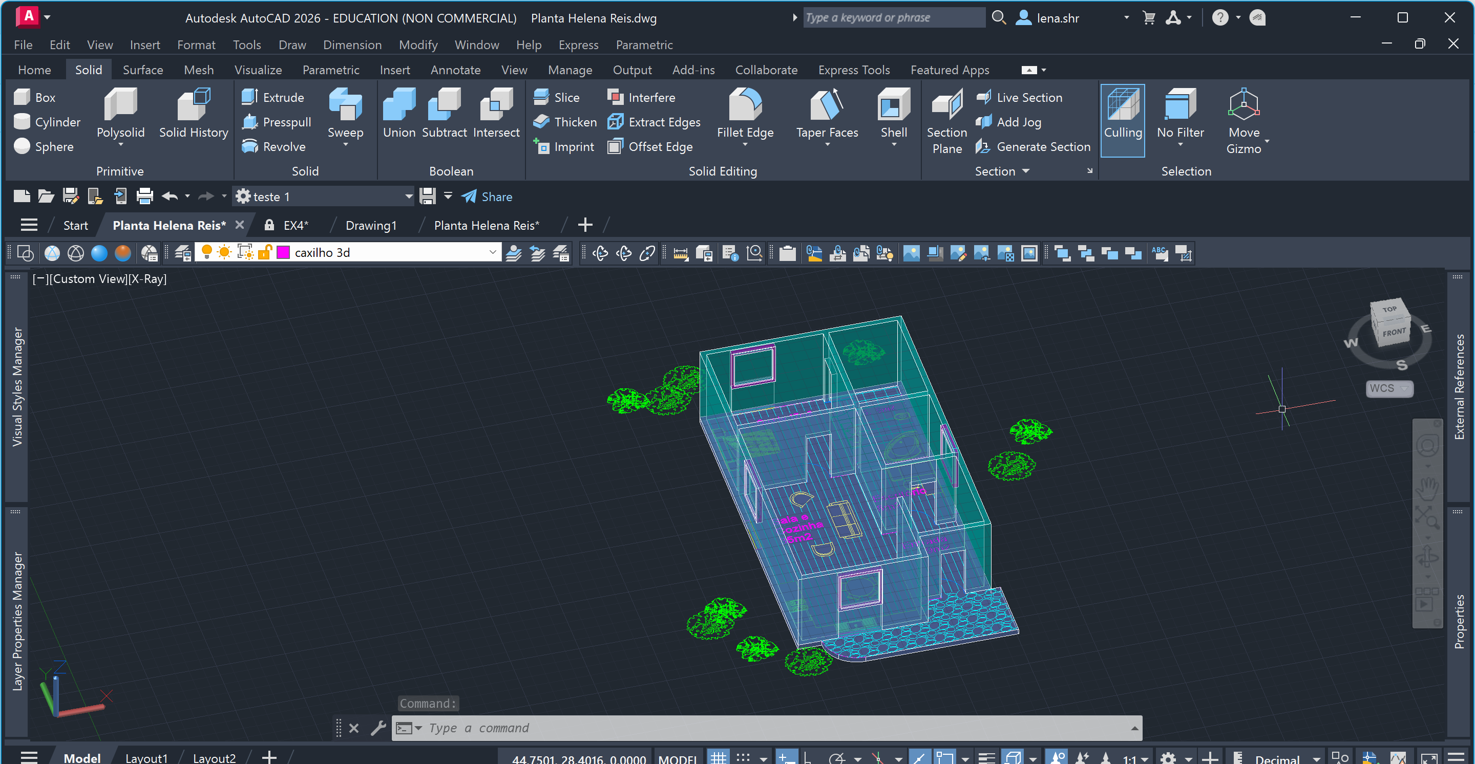Toggle layer on/off lightbulb for caxilho 3d

tap(207, 252)
